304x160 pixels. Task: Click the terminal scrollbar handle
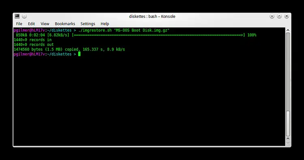point(288,123)
